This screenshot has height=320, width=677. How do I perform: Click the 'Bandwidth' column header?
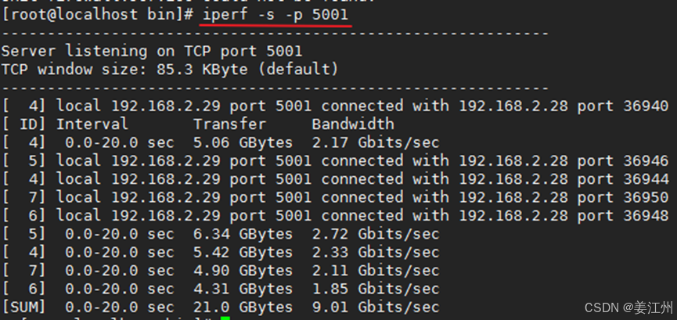tap(353, 124)
